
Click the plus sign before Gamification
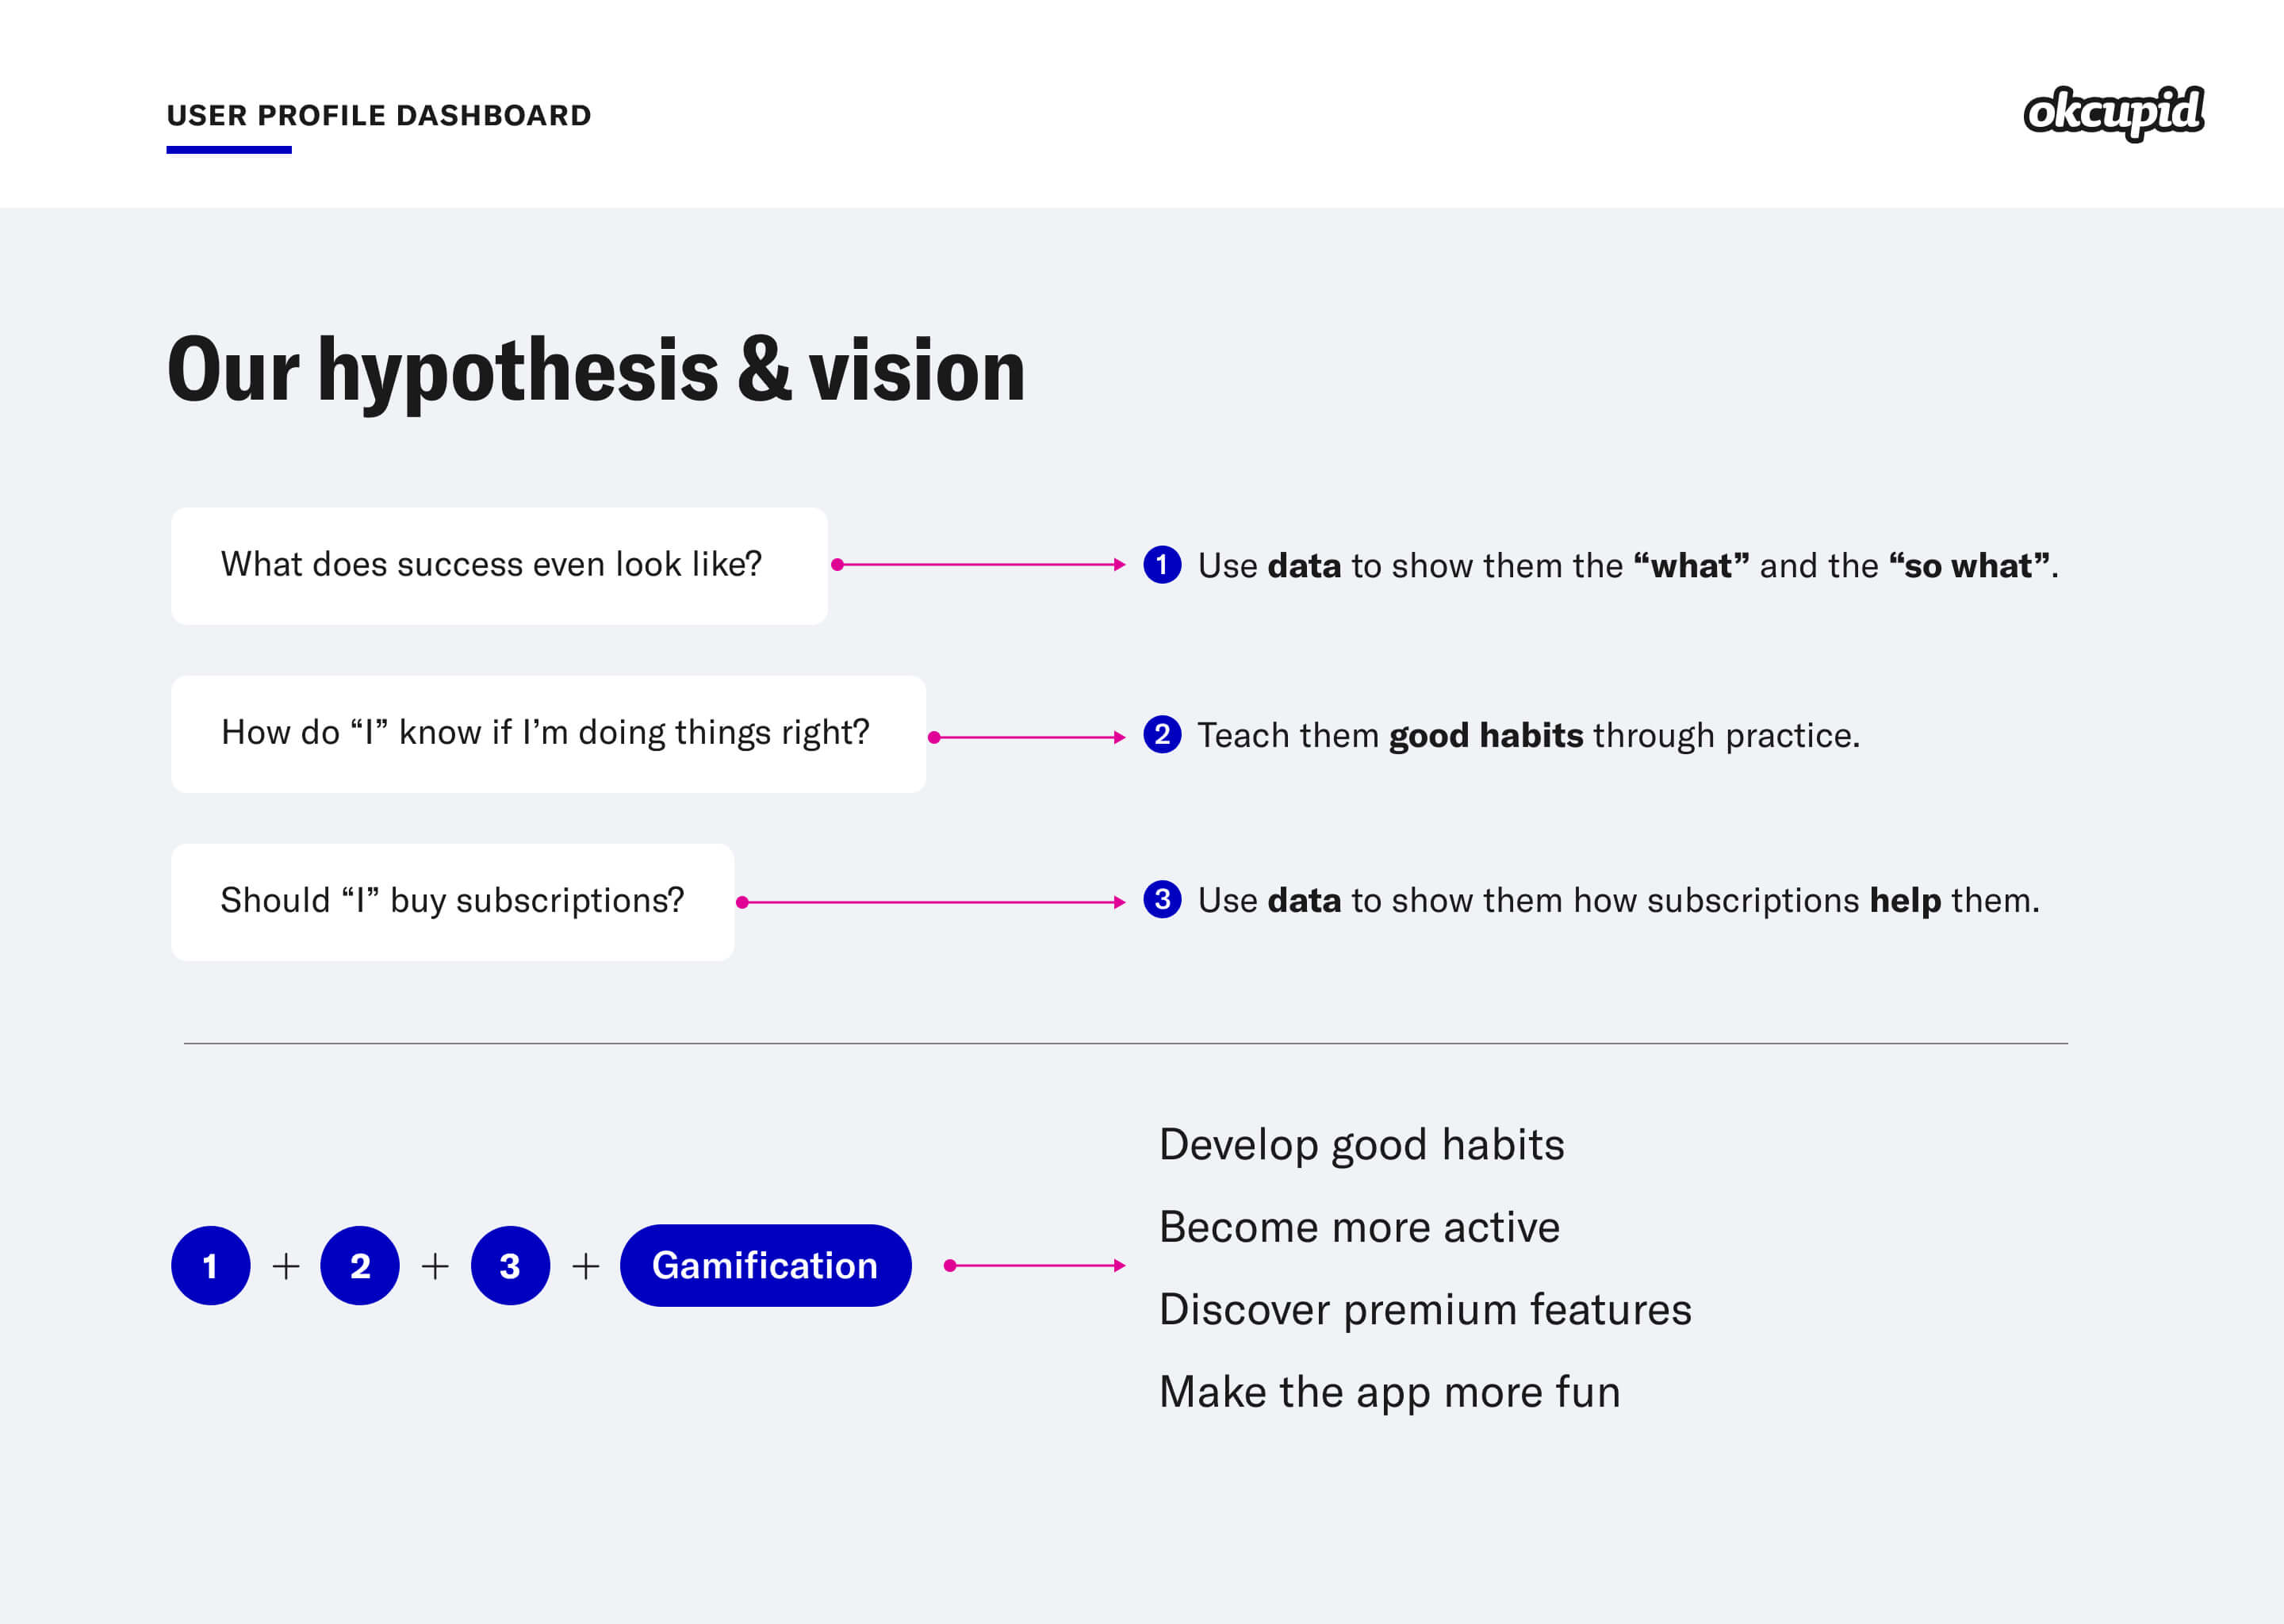pos(586,1267)
